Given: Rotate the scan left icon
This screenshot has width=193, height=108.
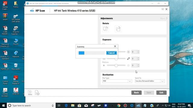Looking at the screenshot, I should coord(106,29).
